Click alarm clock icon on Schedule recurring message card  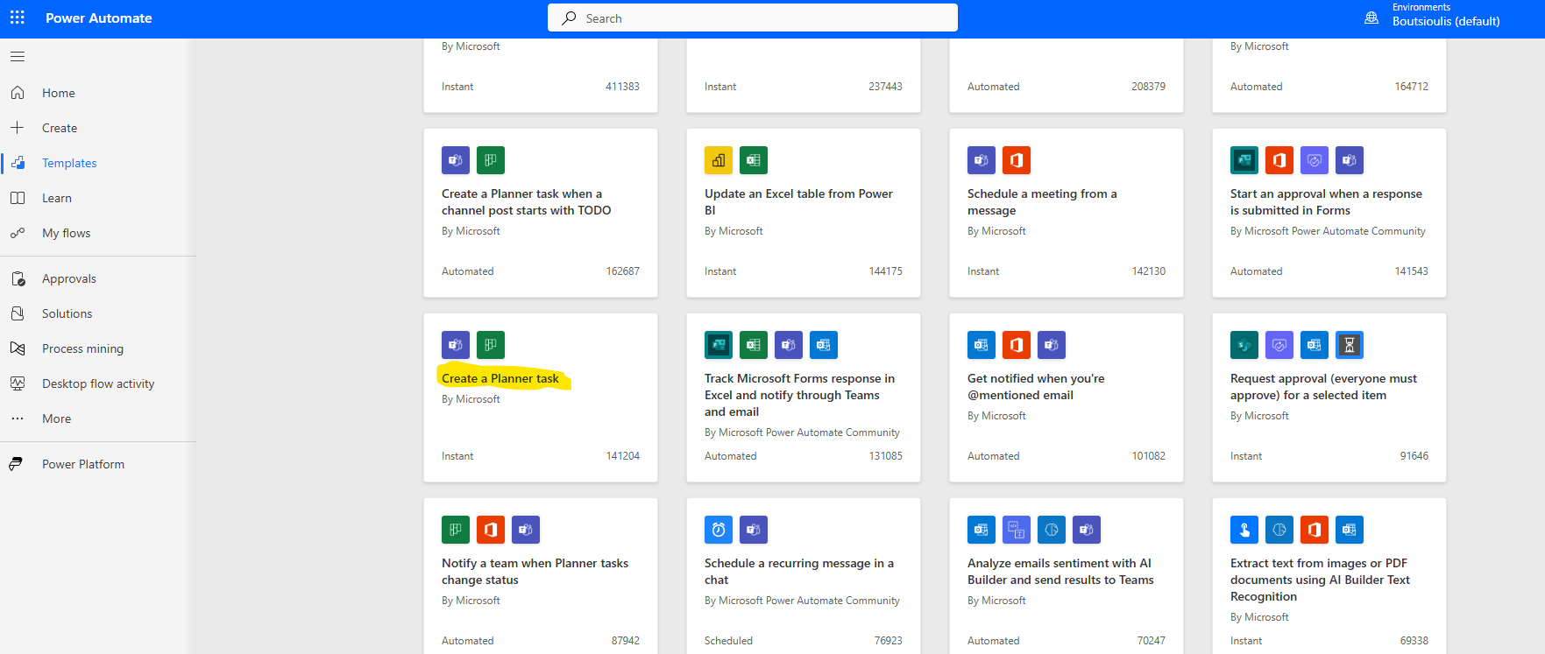click(719, 530)
